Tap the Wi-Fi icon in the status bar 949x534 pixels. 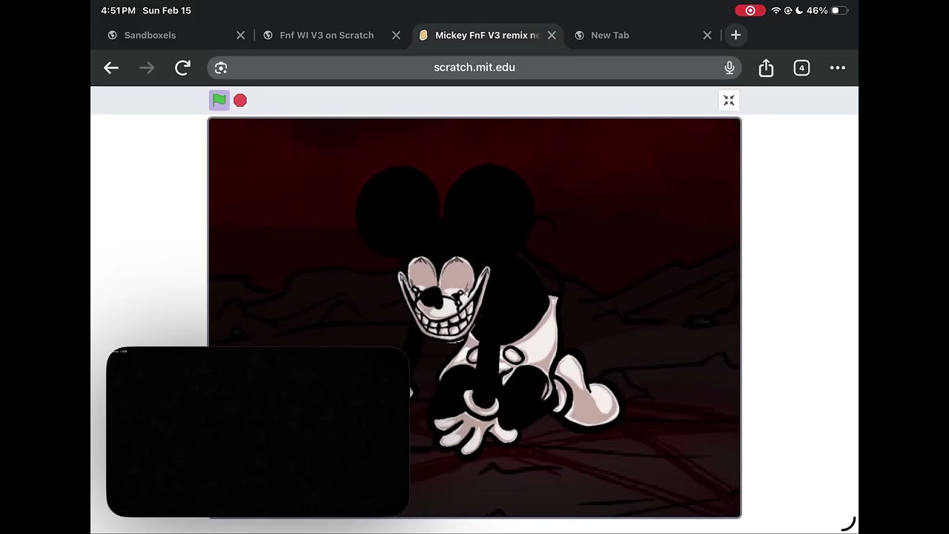coord(776,10)
